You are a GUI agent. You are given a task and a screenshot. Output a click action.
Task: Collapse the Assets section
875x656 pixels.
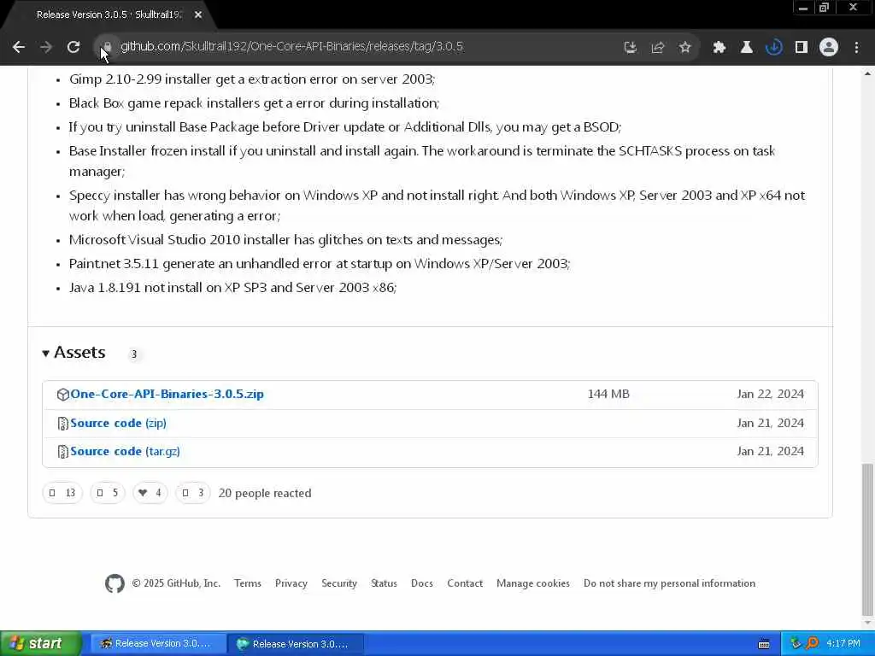tap(73, 353)
